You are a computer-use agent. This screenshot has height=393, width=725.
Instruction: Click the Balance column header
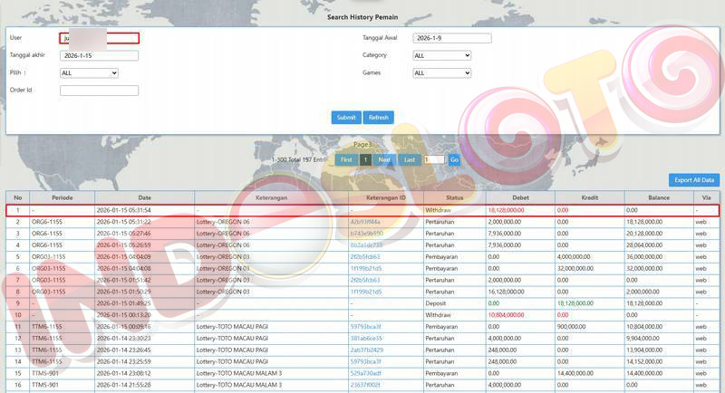click(x=658, y=197)
